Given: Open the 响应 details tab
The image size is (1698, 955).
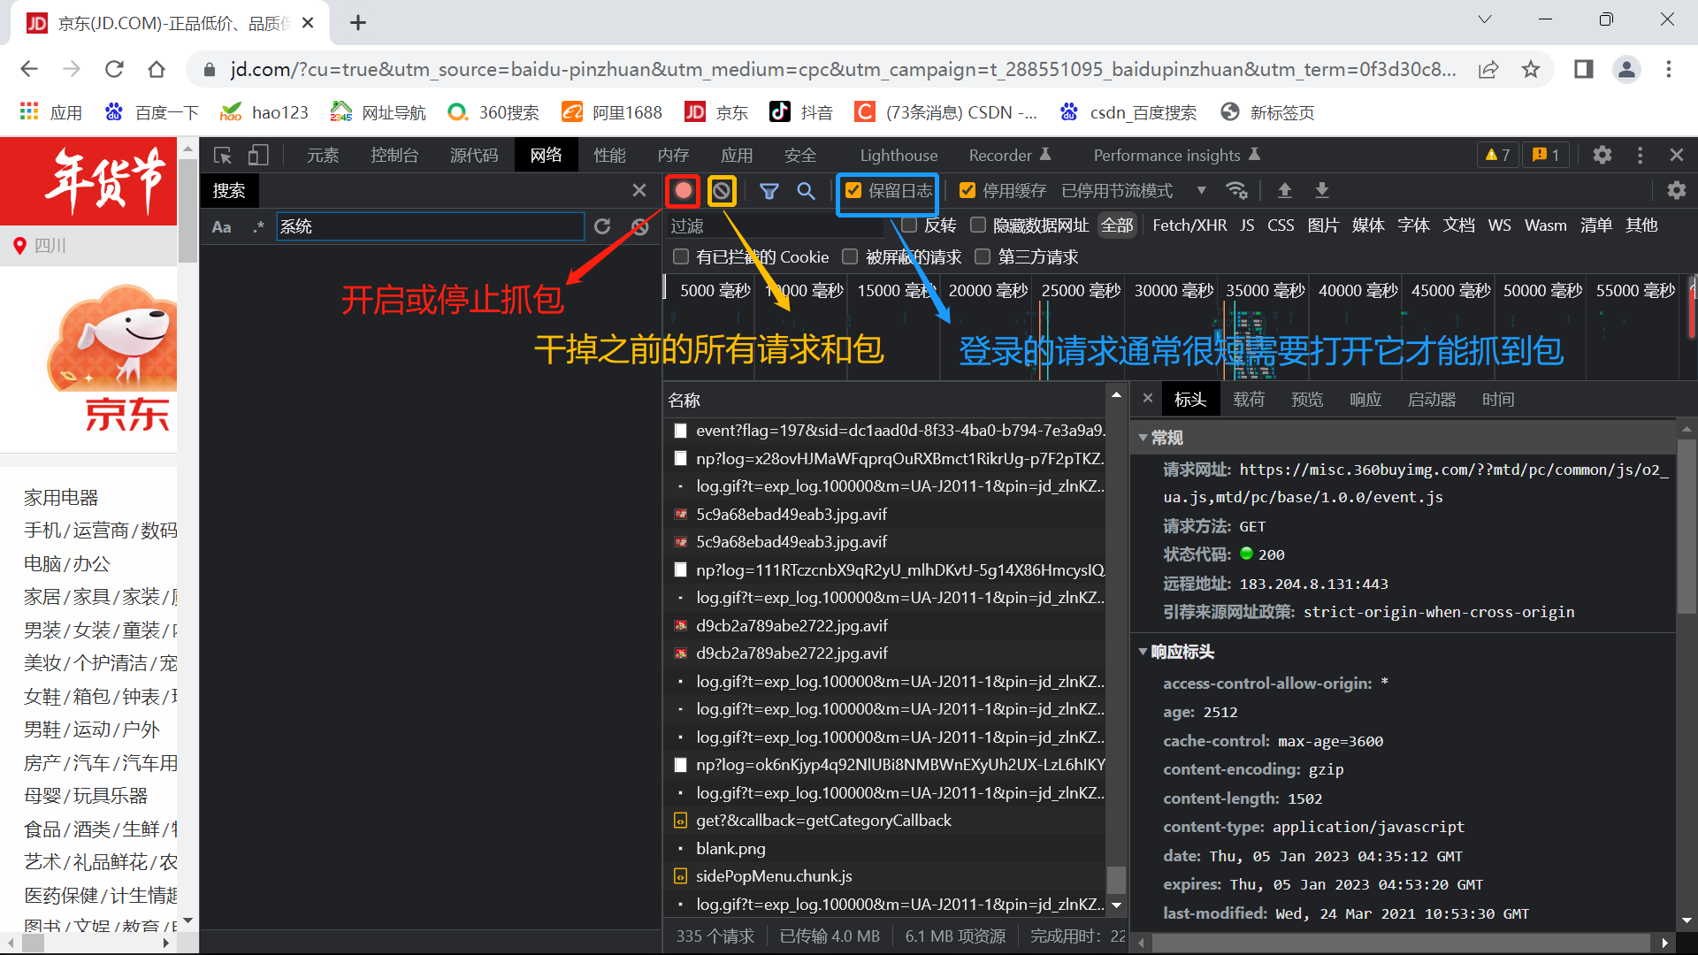Looking at the screenshot, I should coord(1365,400).
